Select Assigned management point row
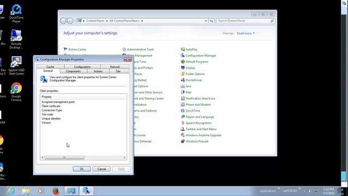Image resolution: width=348 pixels, height=196 pixels. pyautogui.click(x=58, y=102)
